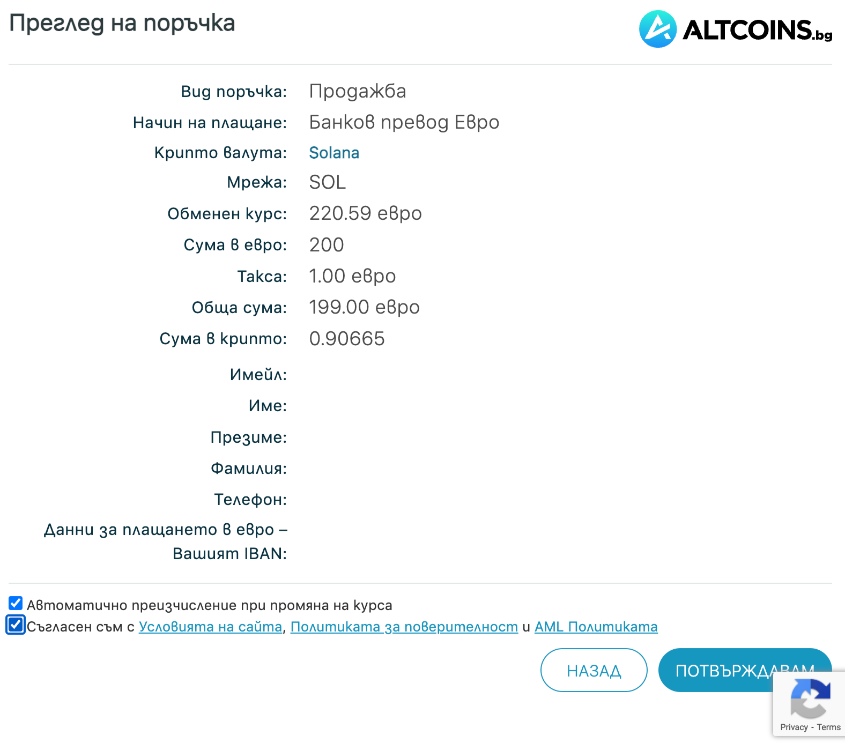Open the 'Условията на сайта' link
This screenshot has height=743, width=845.
pos(210,627)
